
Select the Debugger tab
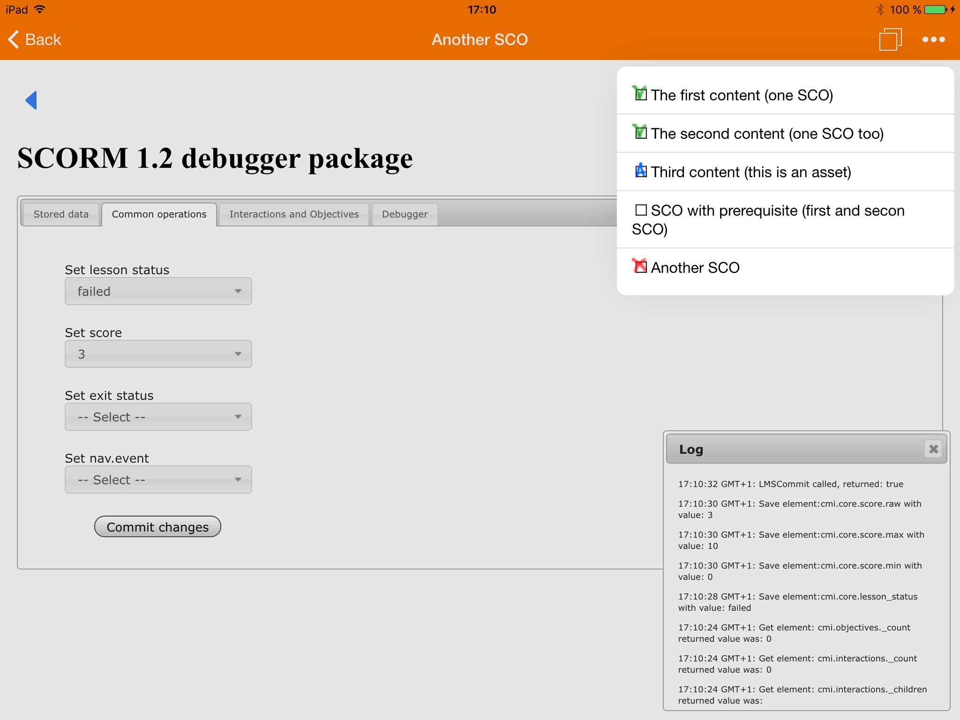(407, 214)
